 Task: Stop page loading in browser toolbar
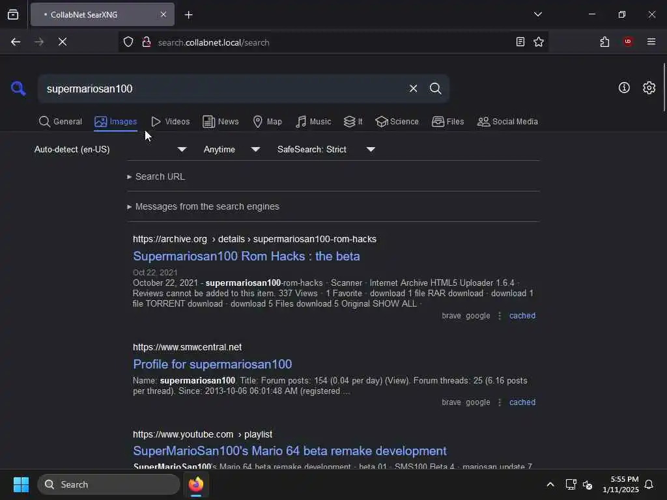pos(63,42)
